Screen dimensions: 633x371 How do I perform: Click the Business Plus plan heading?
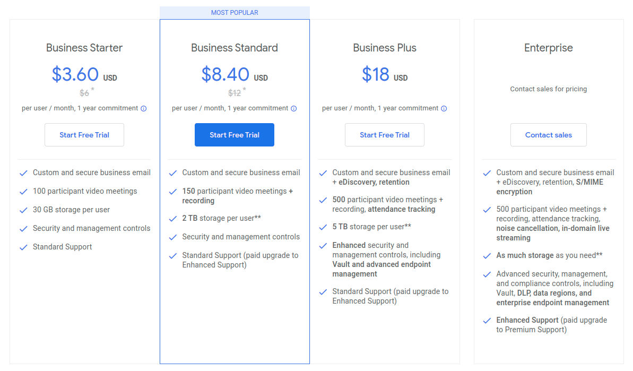(x=385, y=48)
